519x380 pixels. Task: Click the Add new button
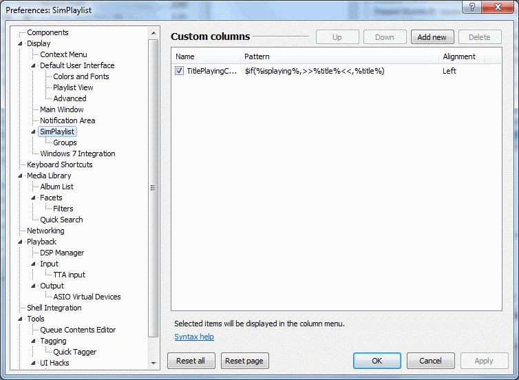click(432, 37)
